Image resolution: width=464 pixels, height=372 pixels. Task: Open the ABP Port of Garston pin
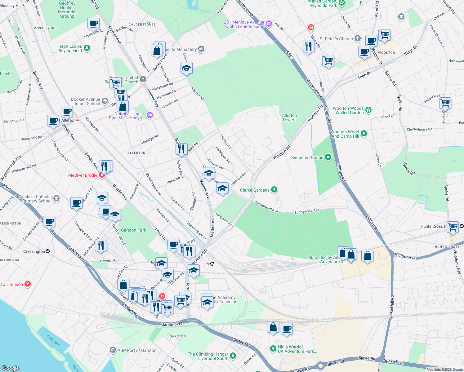(113, 350)
